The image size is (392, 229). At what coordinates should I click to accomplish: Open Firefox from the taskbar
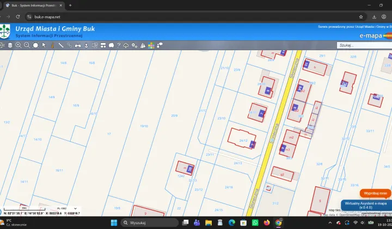tap(267, 222)
